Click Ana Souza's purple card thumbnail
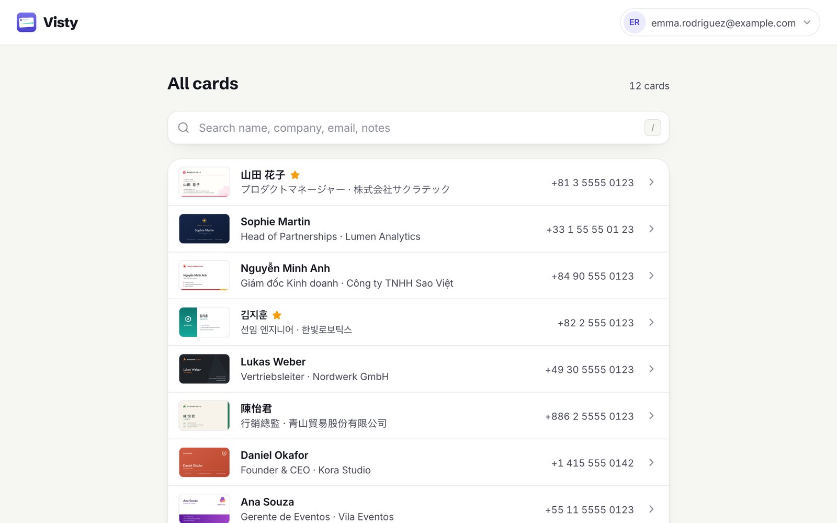 point(205,508)
